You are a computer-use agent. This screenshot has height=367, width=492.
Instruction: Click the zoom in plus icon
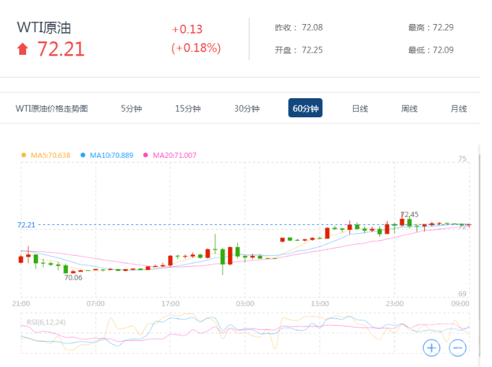[431, 347]
